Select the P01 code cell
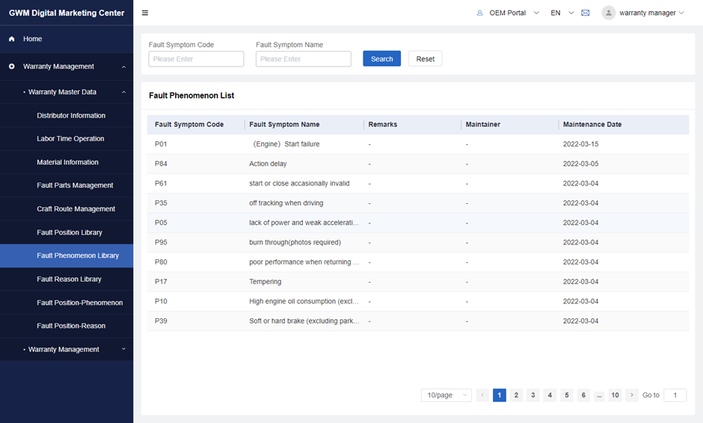703x423 pixels. coord(161,144)
